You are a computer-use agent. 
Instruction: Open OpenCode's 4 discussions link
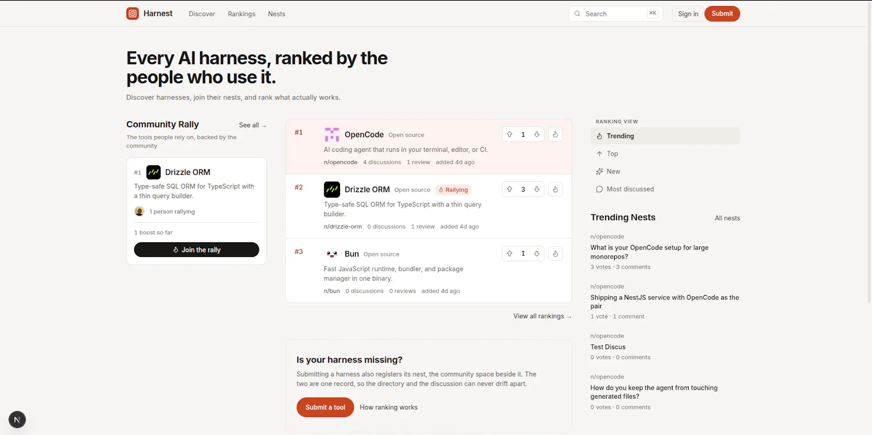coord(382,162)
